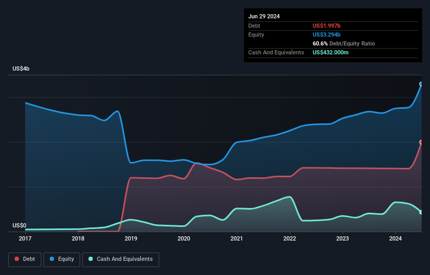
Task: Click the US$0 y-axis label
Action: click(19, 225)
